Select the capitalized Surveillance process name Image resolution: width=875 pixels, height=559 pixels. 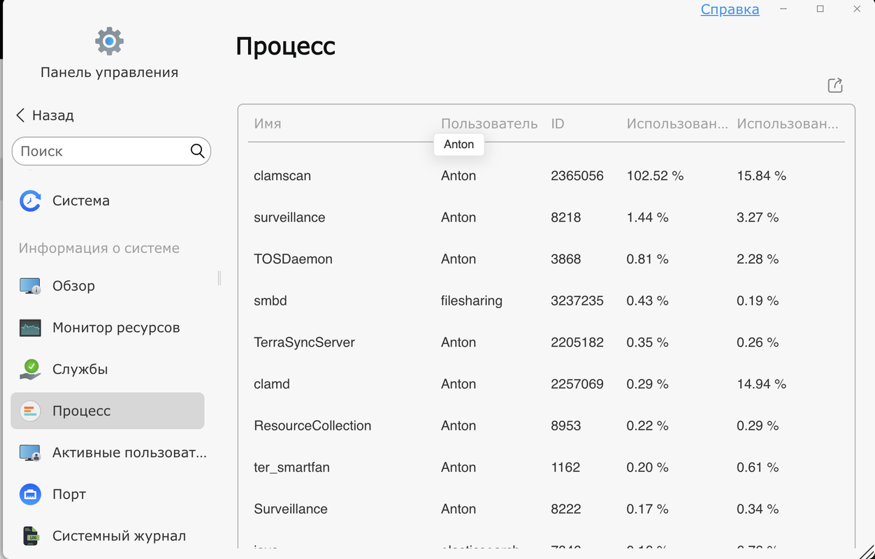coord(291,509)
